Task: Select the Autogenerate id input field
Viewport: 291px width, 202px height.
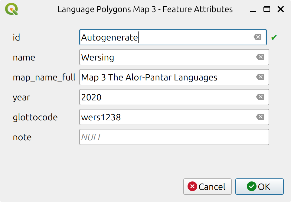Action: (x=166, y=37)
